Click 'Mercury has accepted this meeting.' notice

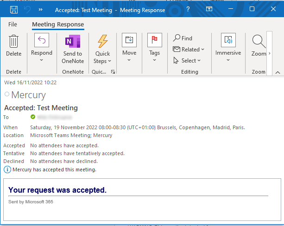click(54, 169)
